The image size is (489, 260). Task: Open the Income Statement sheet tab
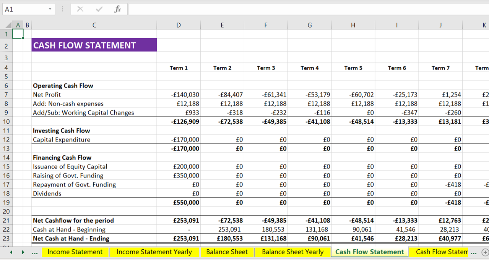[x=75, y=252]
